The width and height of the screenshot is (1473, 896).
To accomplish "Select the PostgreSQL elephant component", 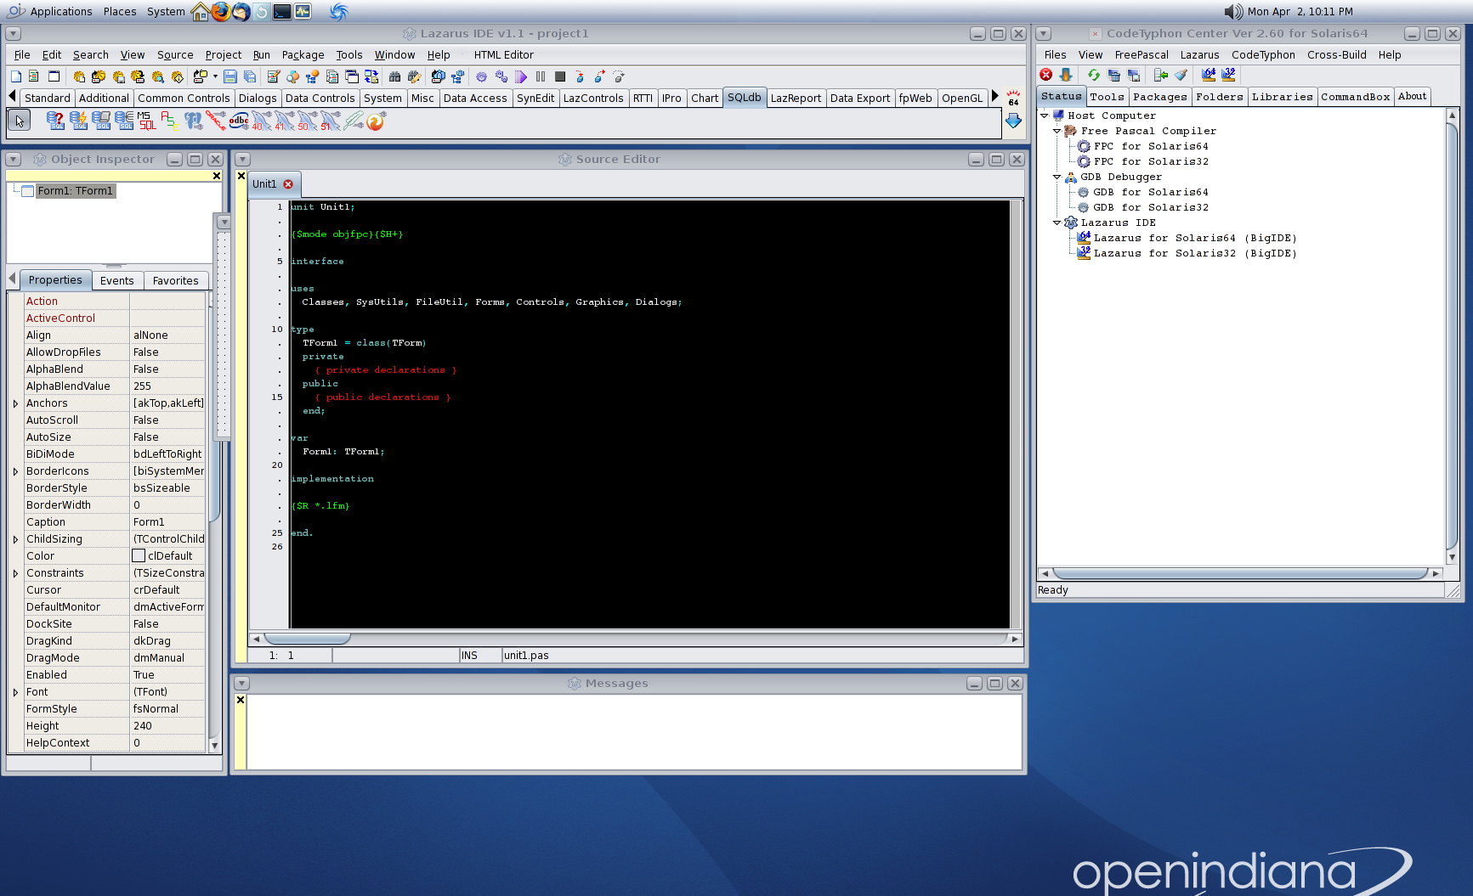I will coord(193,121).
